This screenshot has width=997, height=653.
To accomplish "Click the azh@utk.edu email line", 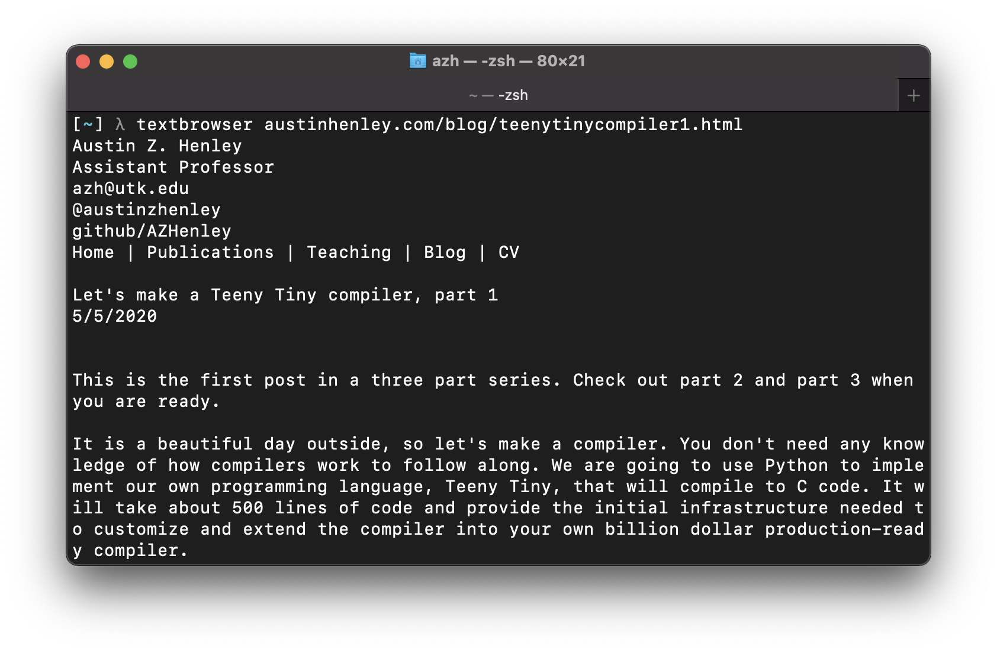I will point(130,188).
